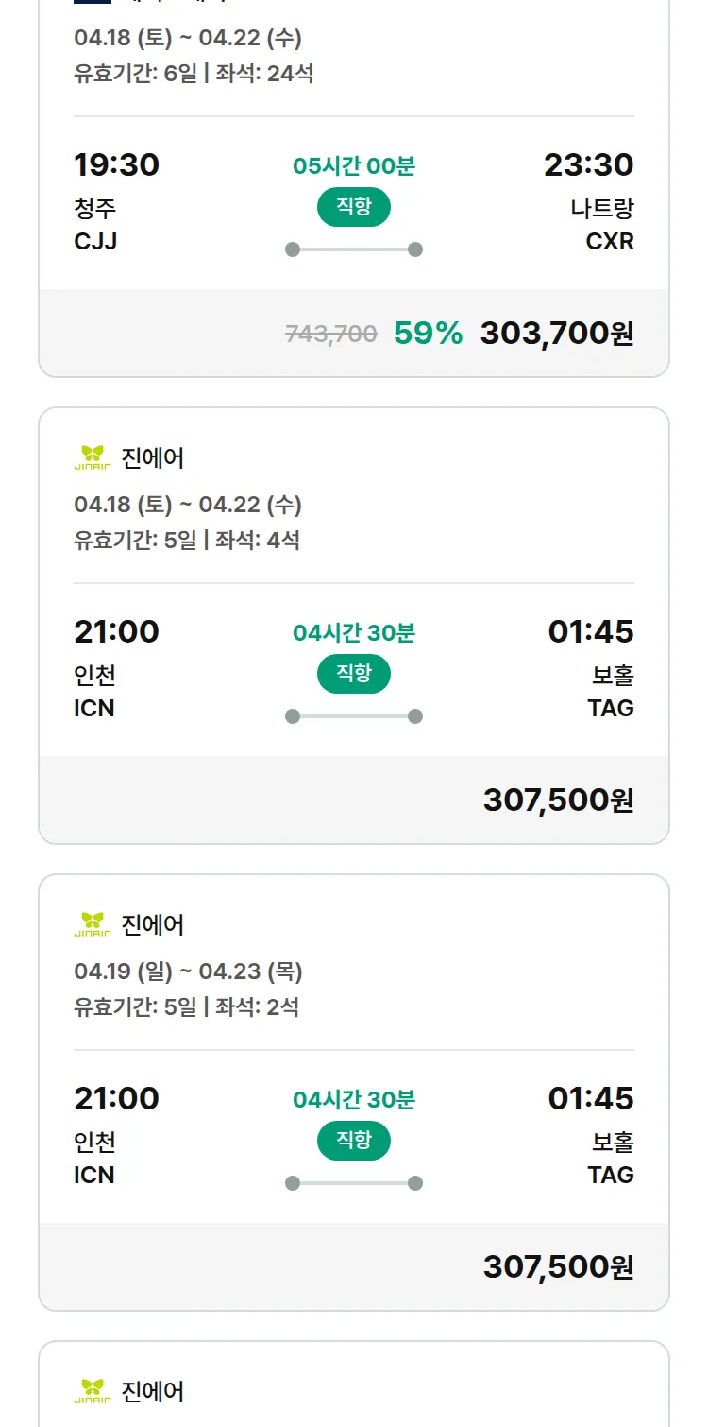Click route line on the 04.19 Incheon flight
This screenshot has width=708, height=1427.
(354, 1183)
